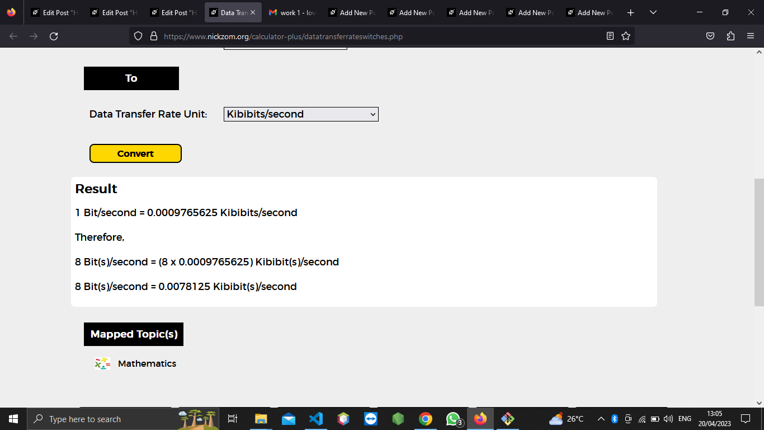Viewport: 764px width, 430px height.
Task: Open Google Chrome from the taskbar
Action: point(426,419)
